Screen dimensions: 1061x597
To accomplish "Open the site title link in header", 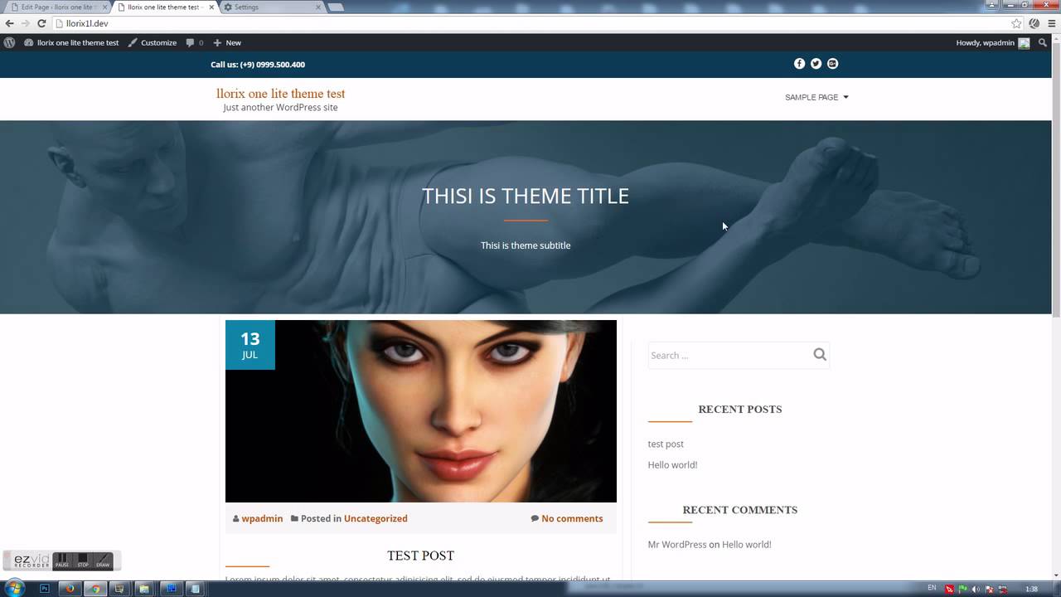I will tap(280, 94).
